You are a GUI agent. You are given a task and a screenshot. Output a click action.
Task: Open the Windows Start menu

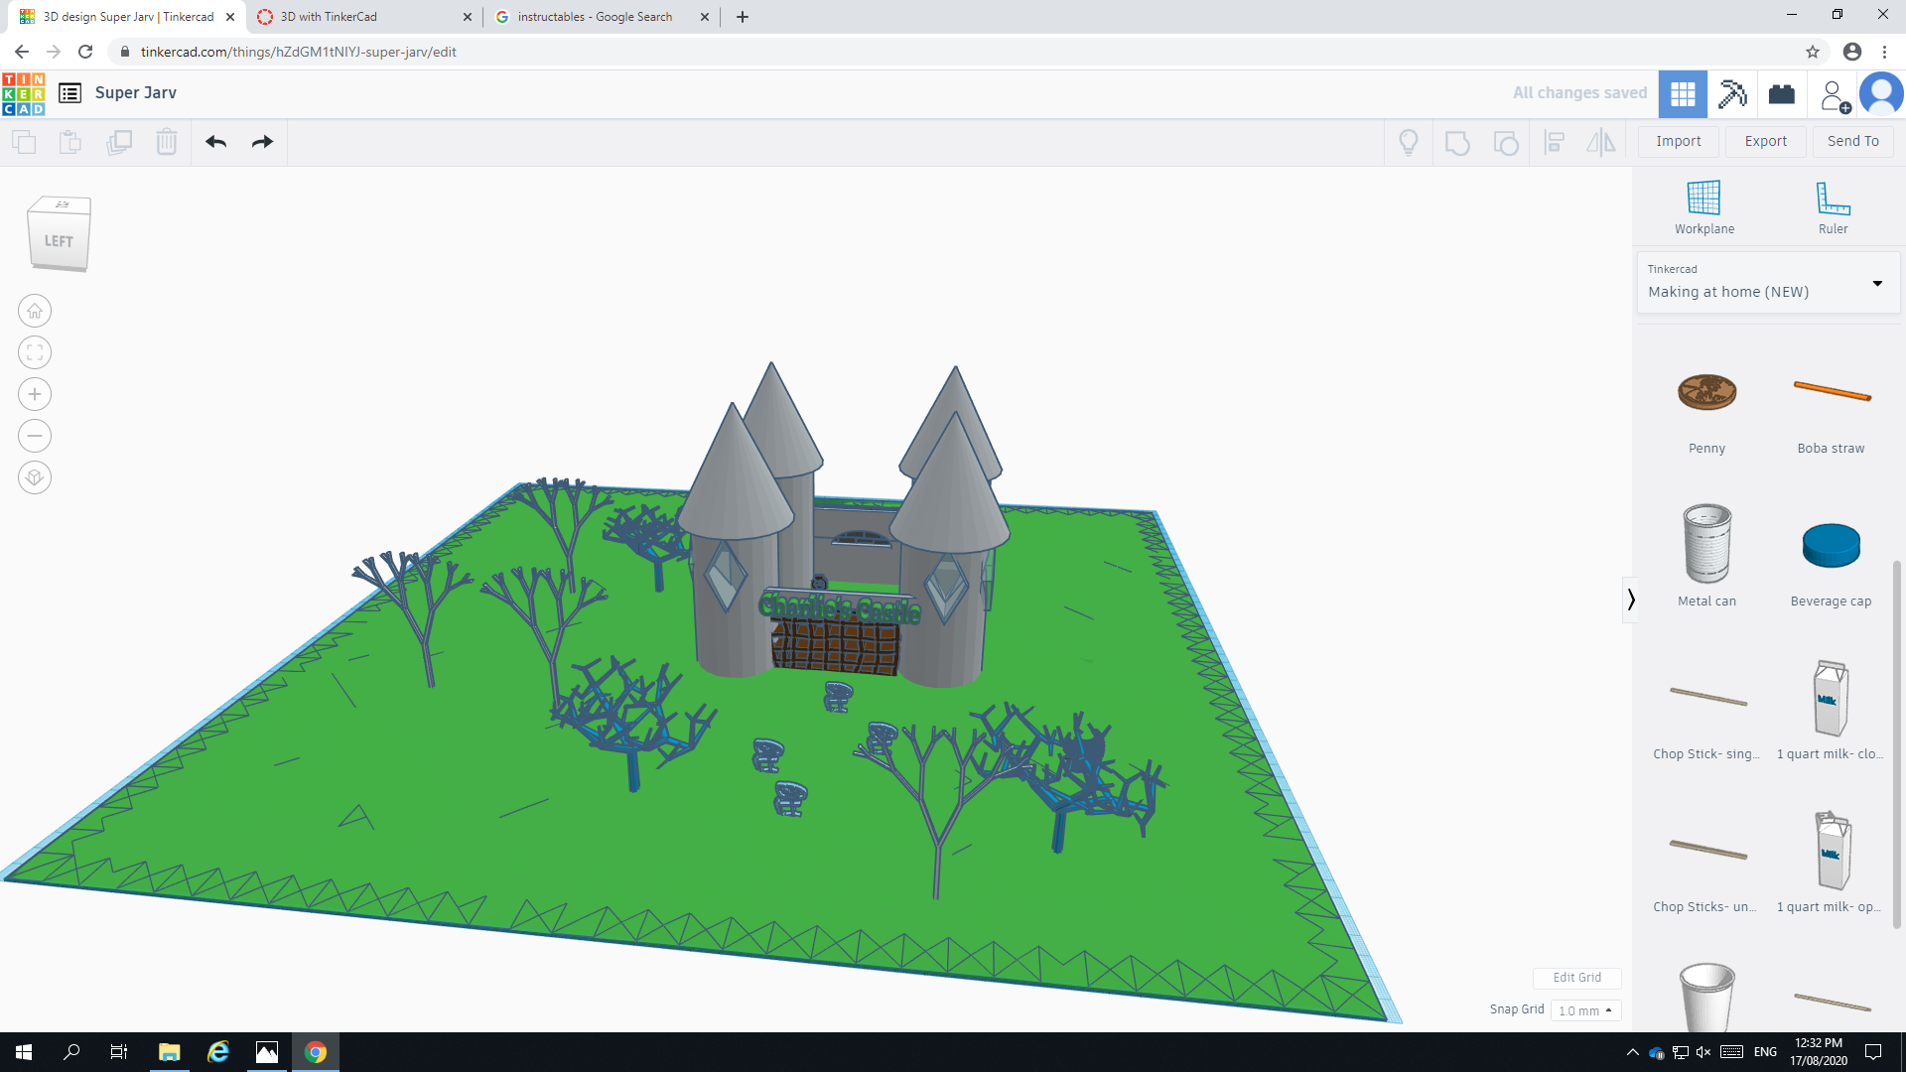[x=24, y=1052]
